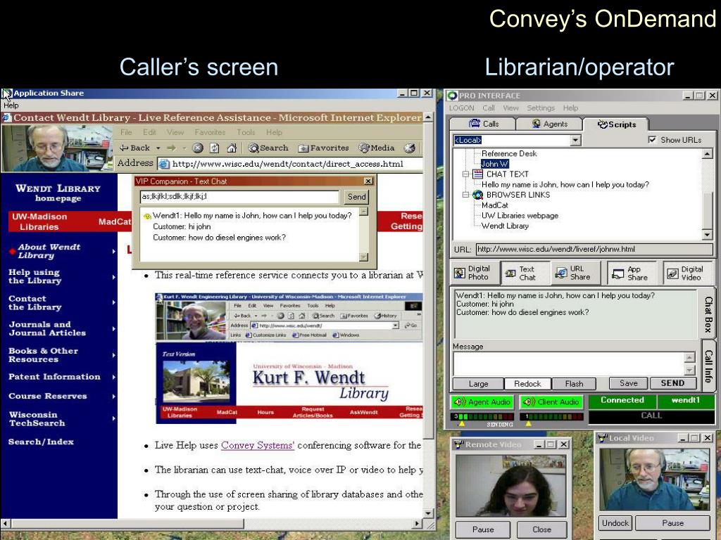Select the MadCat browser link item
721x540 pixels.
click(x=494, y=205)
